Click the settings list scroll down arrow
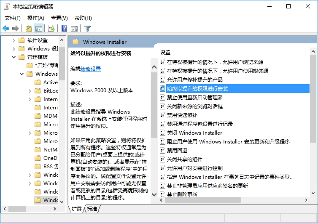The height and width of the screenshot is (223, 318). (313, 193)
